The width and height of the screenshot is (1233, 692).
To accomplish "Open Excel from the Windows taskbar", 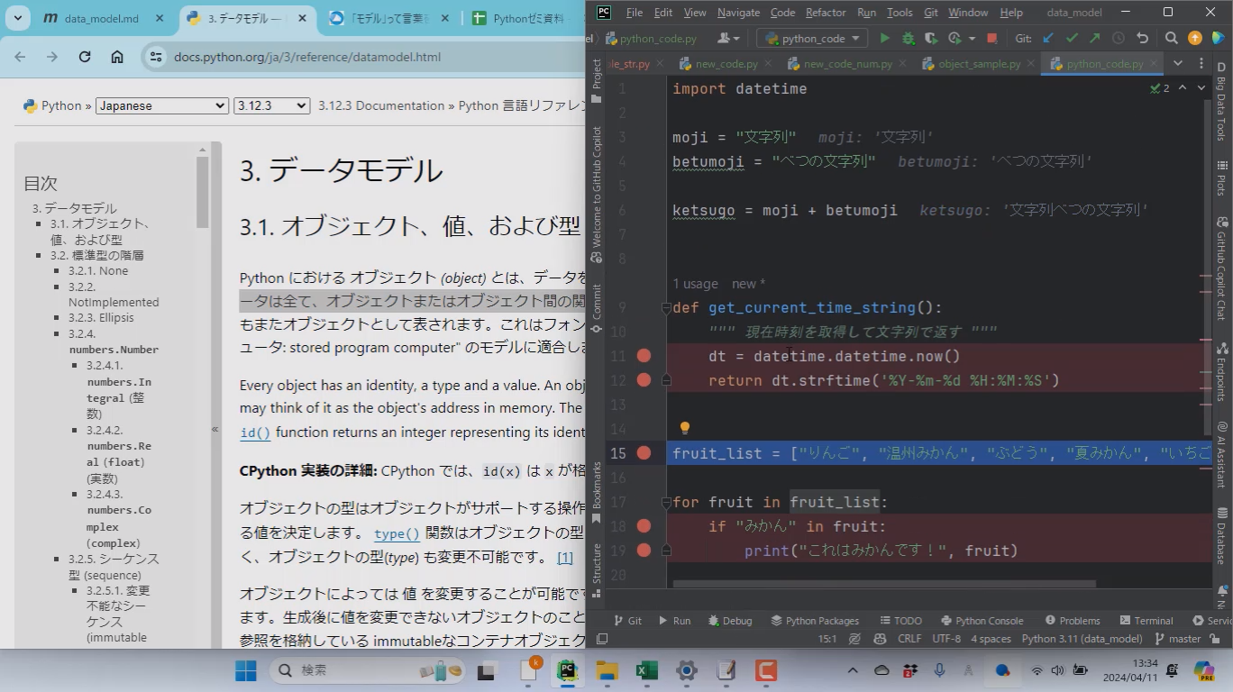I will pyautogui.click(x=646, y=670).
